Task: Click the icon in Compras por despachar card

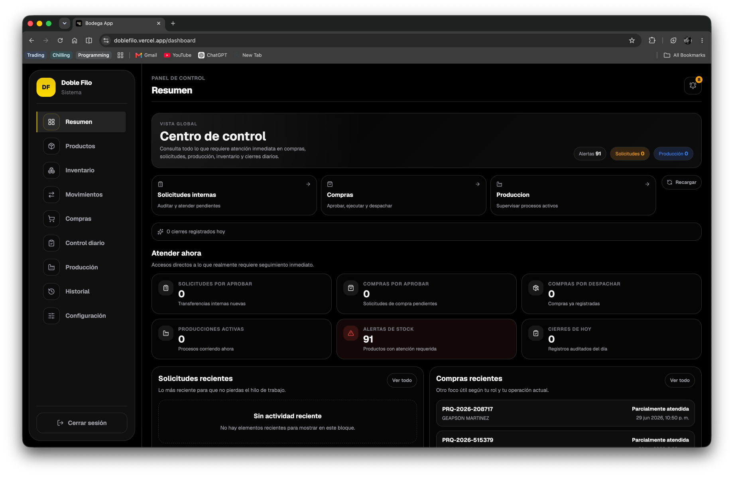Action: 536,288
